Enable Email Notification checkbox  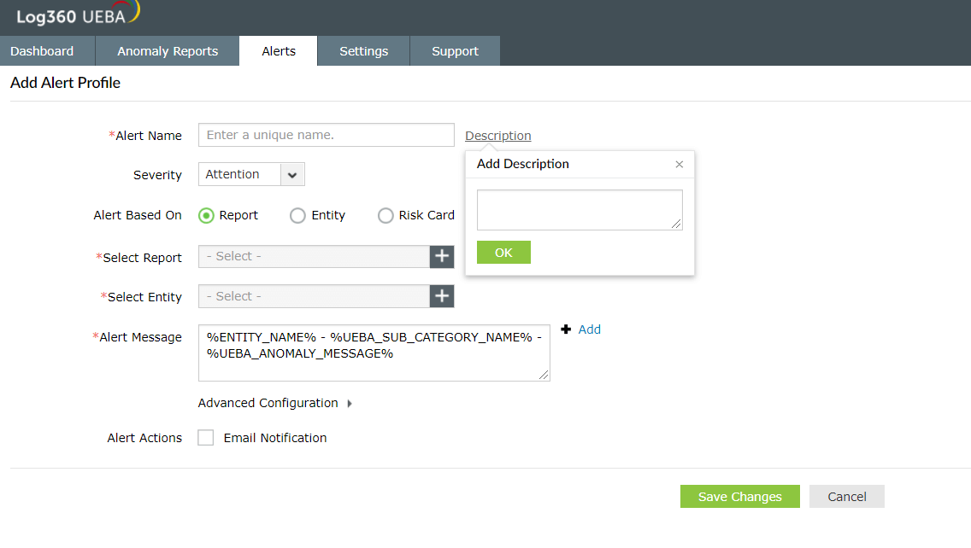(x=206, y=438)
